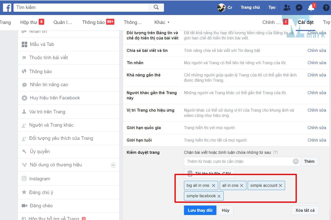Remove the 'simple account' blocked word
This screenshot has height=220, width=331.
[x=281, y=186]
